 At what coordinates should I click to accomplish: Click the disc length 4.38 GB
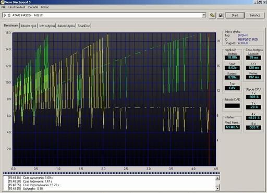click(243, 43)
